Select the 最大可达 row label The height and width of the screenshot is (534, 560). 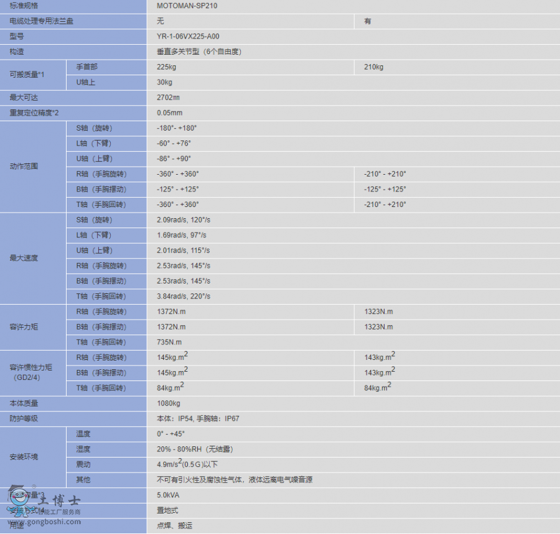point(24,98)
